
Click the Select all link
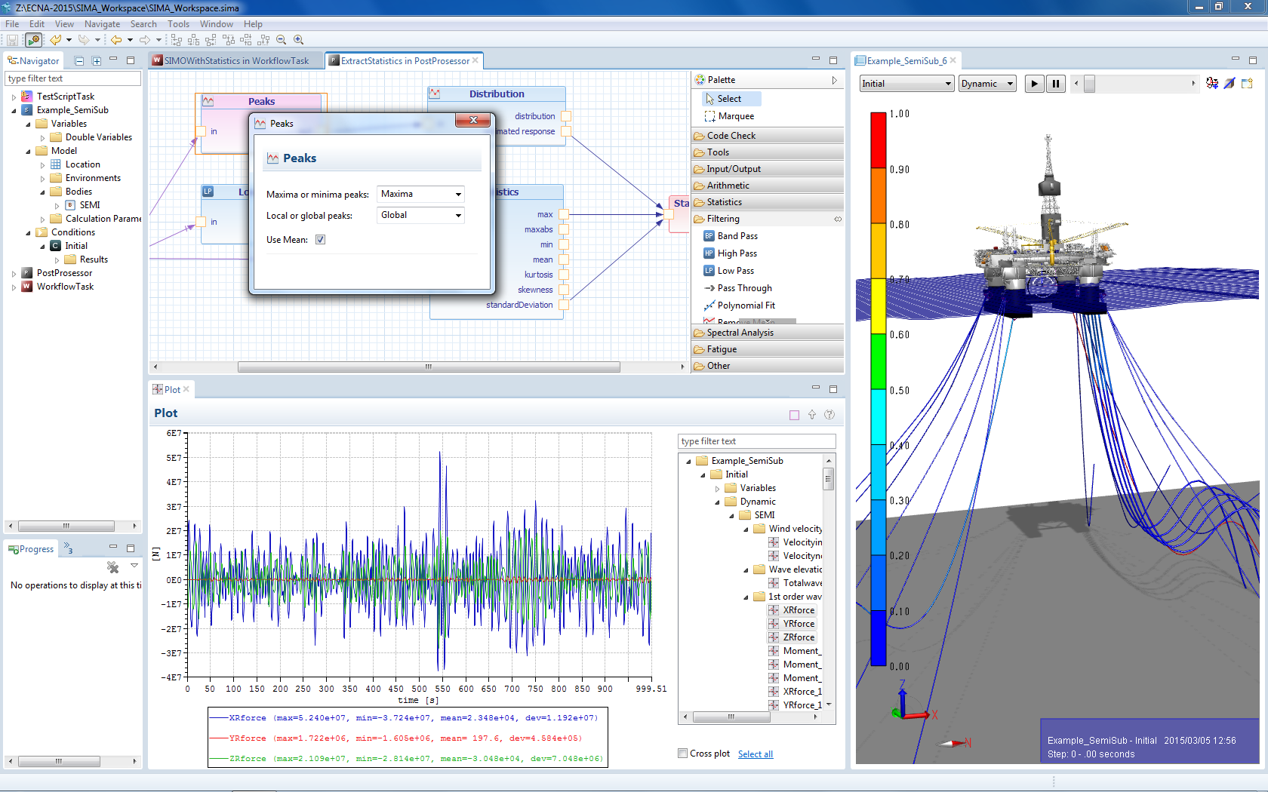pyautogui.click(x=755, y=754)
